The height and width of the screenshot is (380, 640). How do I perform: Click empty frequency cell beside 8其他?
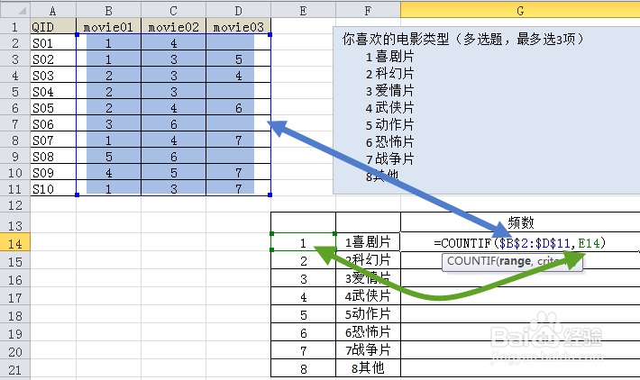tap(520, 368)
